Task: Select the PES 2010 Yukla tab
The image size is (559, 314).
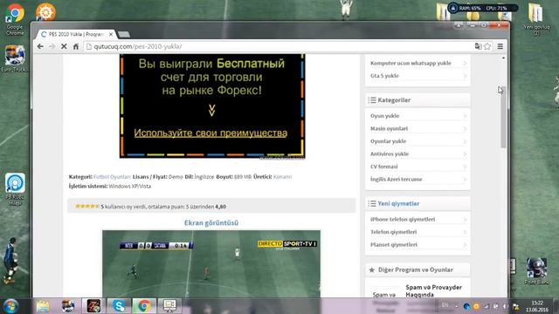Action: (76, 34)
